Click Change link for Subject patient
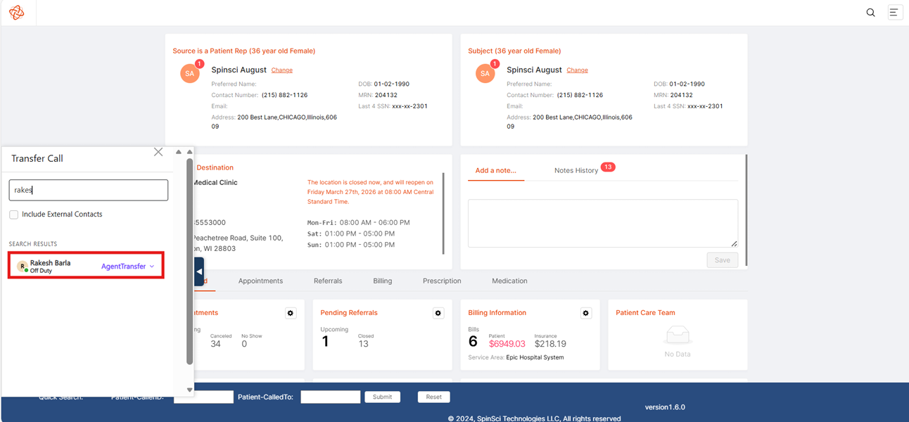 point(577,70)
